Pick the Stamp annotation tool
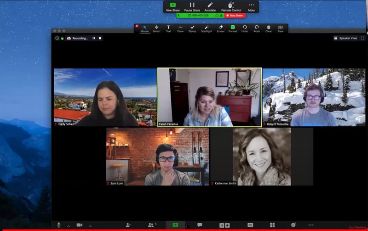 click(192, 28)
